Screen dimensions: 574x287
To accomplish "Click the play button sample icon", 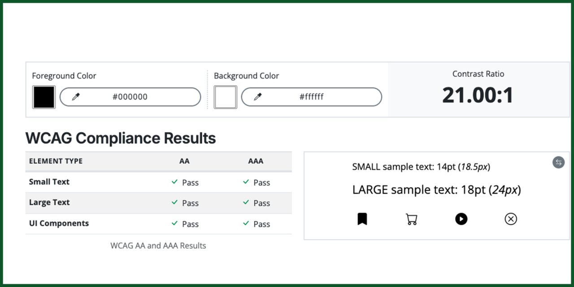I will 461,219.
